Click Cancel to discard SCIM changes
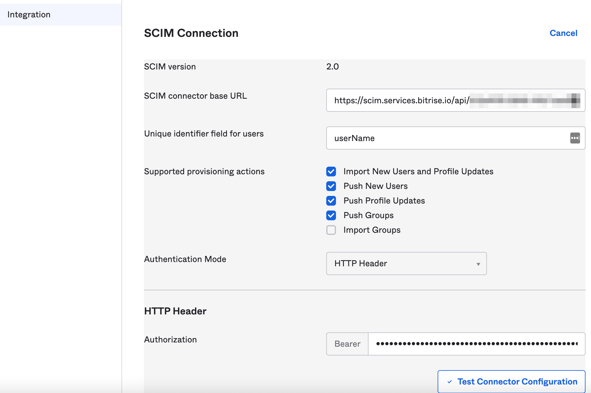 563,33
